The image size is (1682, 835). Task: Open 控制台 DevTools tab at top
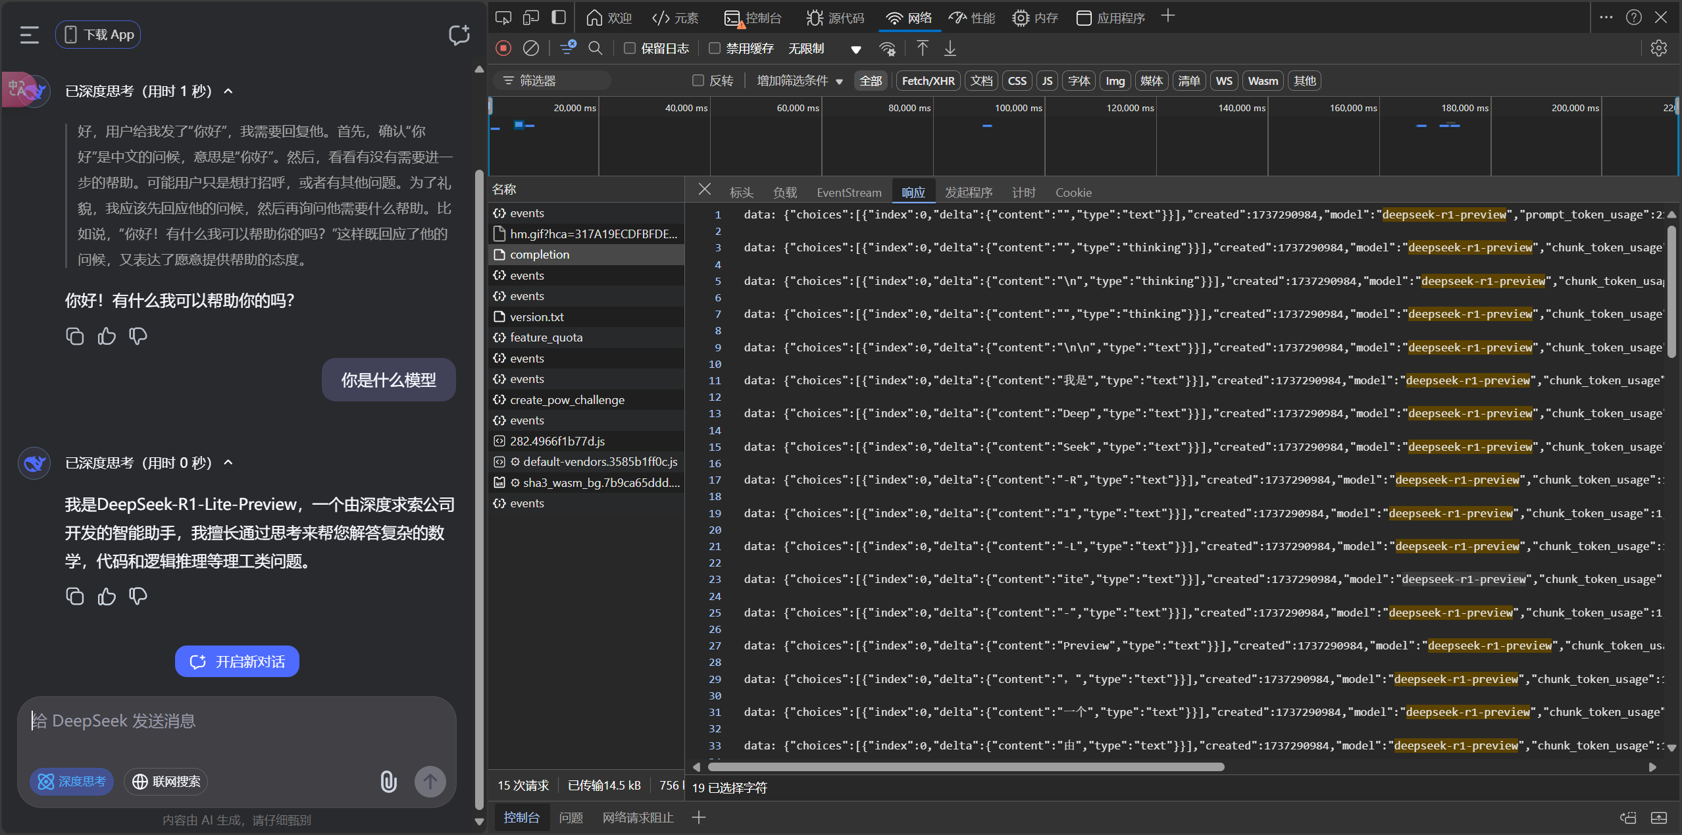click(753, 18)
